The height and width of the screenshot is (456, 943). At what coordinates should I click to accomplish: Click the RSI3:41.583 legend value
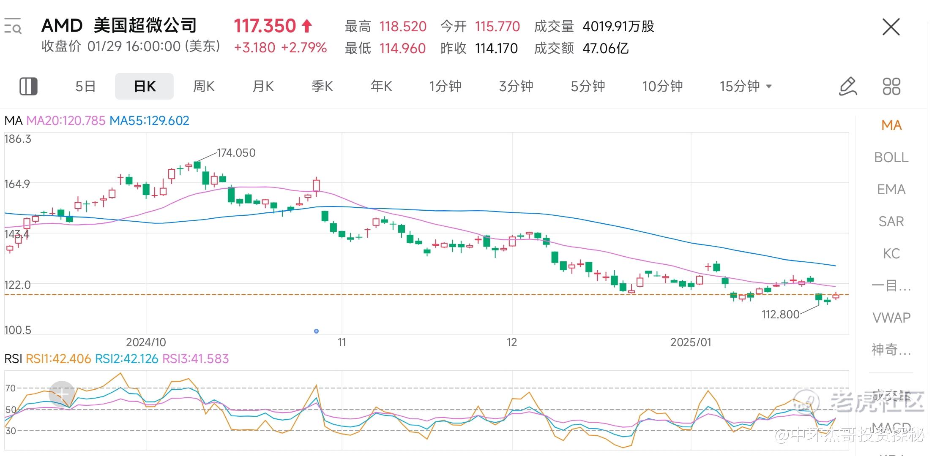[x=195, y=359]
